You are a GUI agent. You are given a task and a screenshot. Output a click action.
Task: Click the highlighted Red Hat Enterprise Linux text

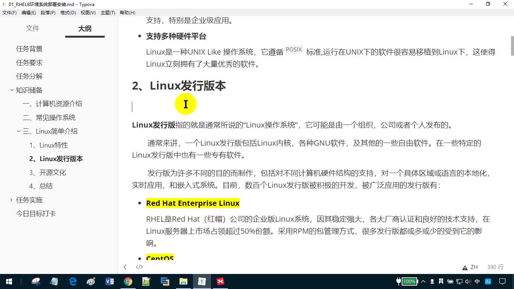point(193,203)
